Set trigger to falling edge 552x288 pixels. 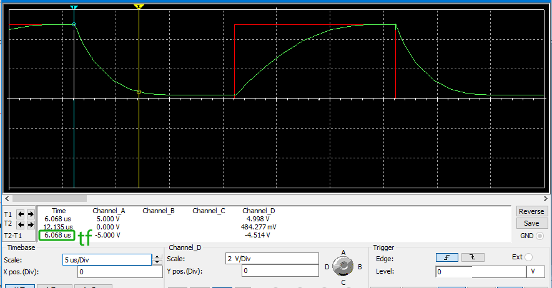click(x=473, y=257)
